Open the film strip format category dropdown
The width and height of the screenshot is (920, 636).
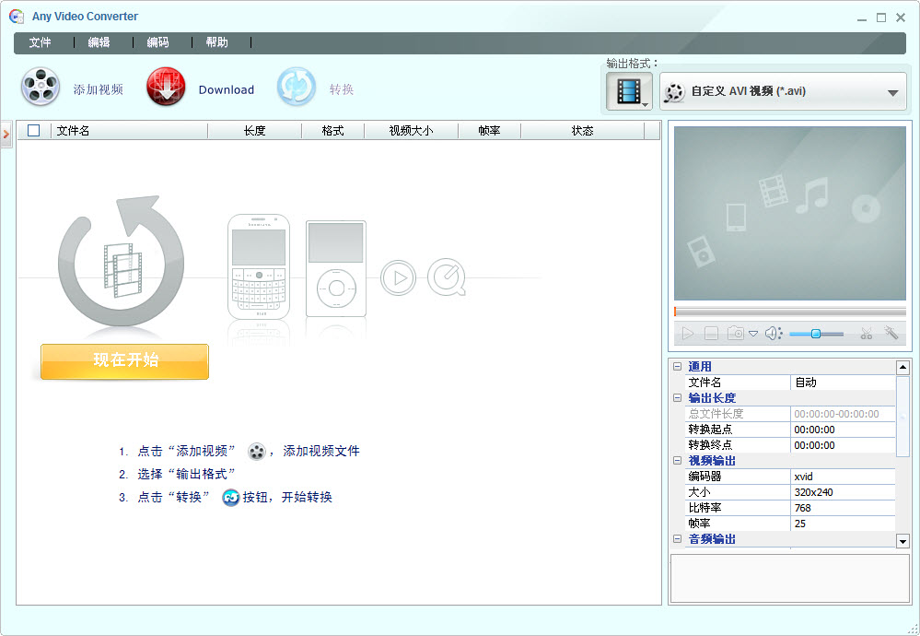[x=629, y=91]
